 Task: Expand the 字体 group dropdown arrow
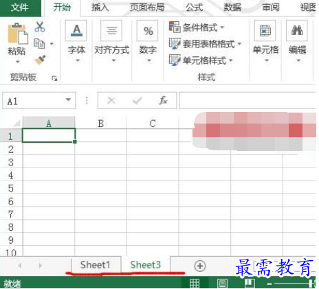[78, 60]
